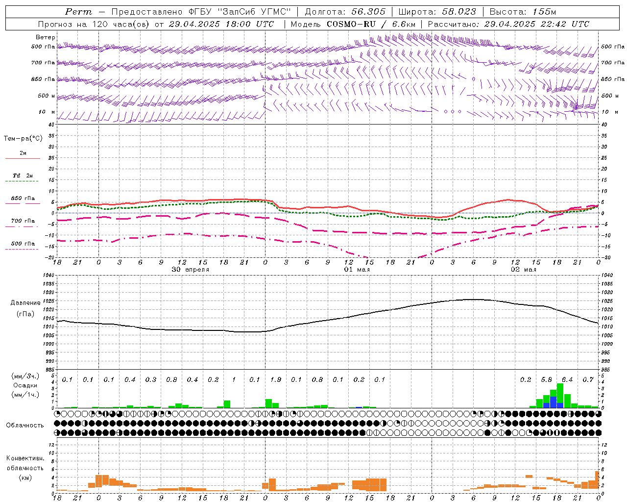Click the model name "COSMO-RU / 6.6км"
The image size is (627, 502).
point(371,24)
